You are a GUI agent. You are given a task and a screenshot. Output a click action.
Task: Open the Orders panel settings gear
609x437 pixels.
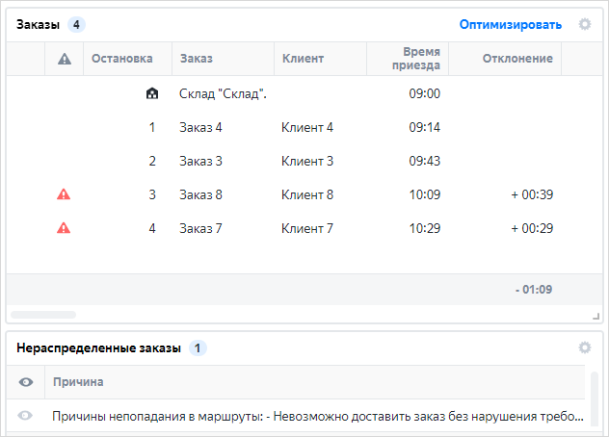pos(584,24)
